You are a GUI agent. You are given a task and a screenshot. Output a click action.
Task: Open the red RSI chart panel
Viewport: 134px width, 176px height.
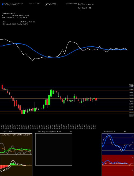coord(118,165)
